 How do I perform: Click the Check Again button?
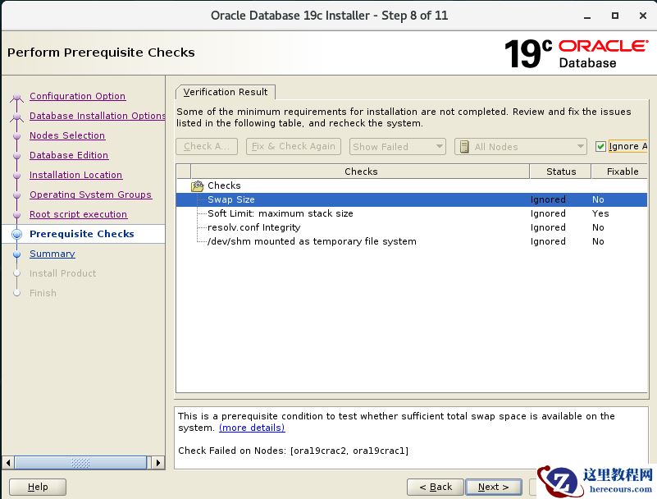(207, 146)
